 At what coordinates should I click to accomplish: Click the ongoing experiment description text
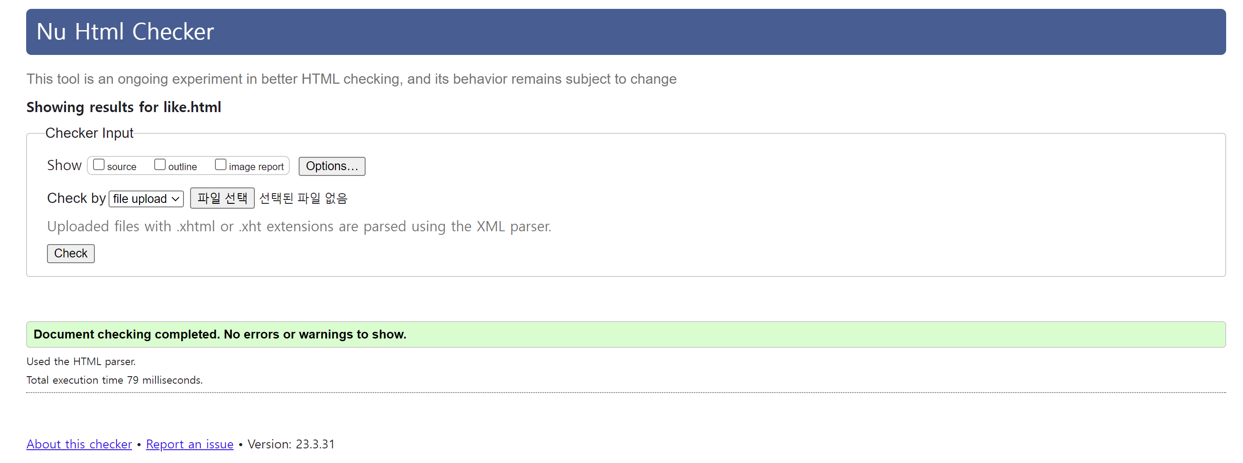tap(351, 79)
